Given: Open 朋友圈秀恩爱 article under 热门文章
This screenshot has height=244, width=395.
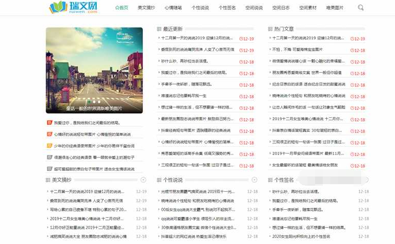Looking at the screenshot, I should 307,73.
